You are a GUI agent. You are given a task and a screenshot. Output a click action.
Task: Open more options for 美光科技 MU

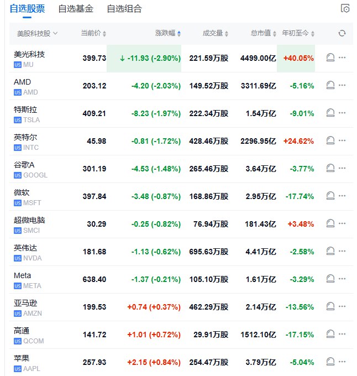(x=342, y=58)
